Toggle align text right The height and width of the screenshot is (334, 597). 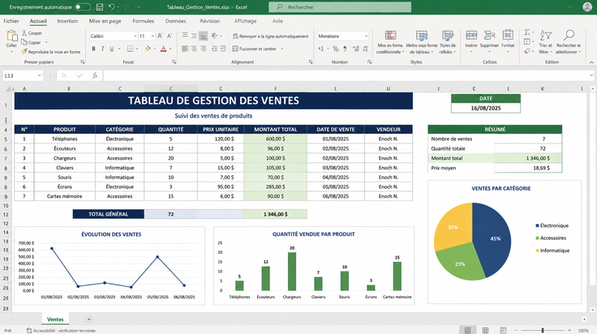tap(204, 49)
